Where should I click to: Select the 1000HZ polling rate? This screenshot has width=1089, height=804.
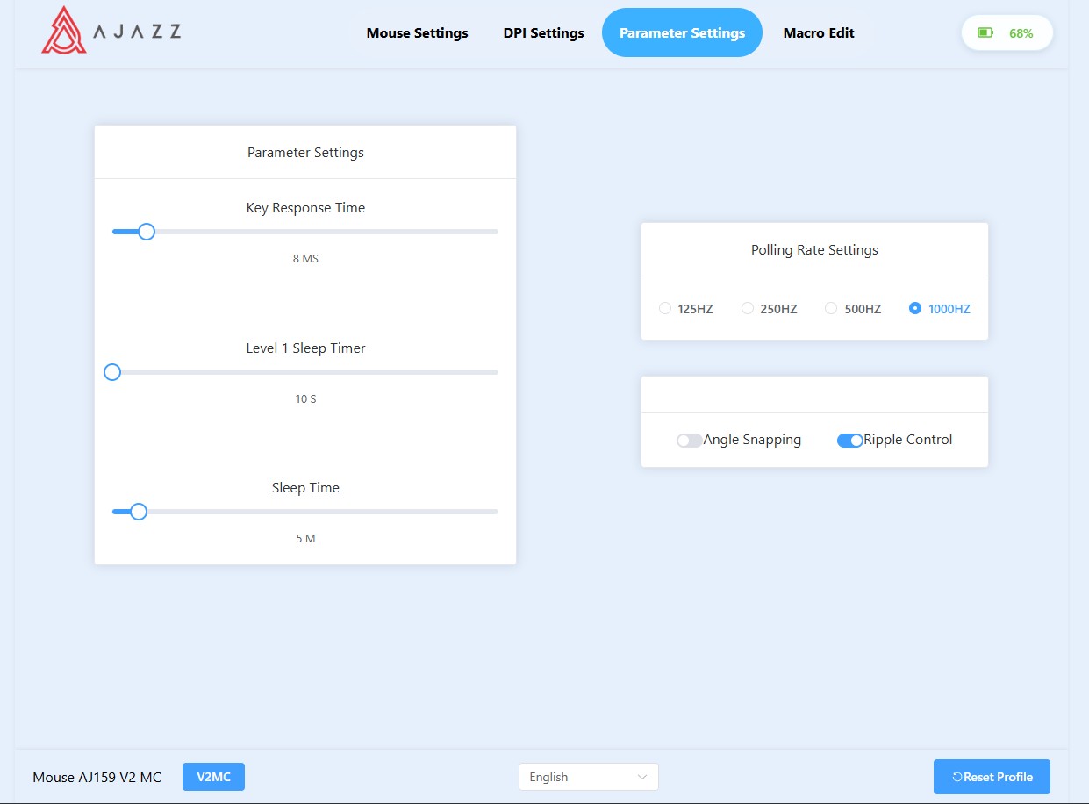[940, 309]
